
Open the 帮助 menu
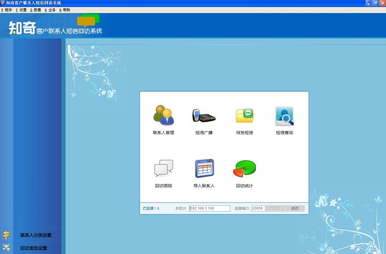(65, 10)
